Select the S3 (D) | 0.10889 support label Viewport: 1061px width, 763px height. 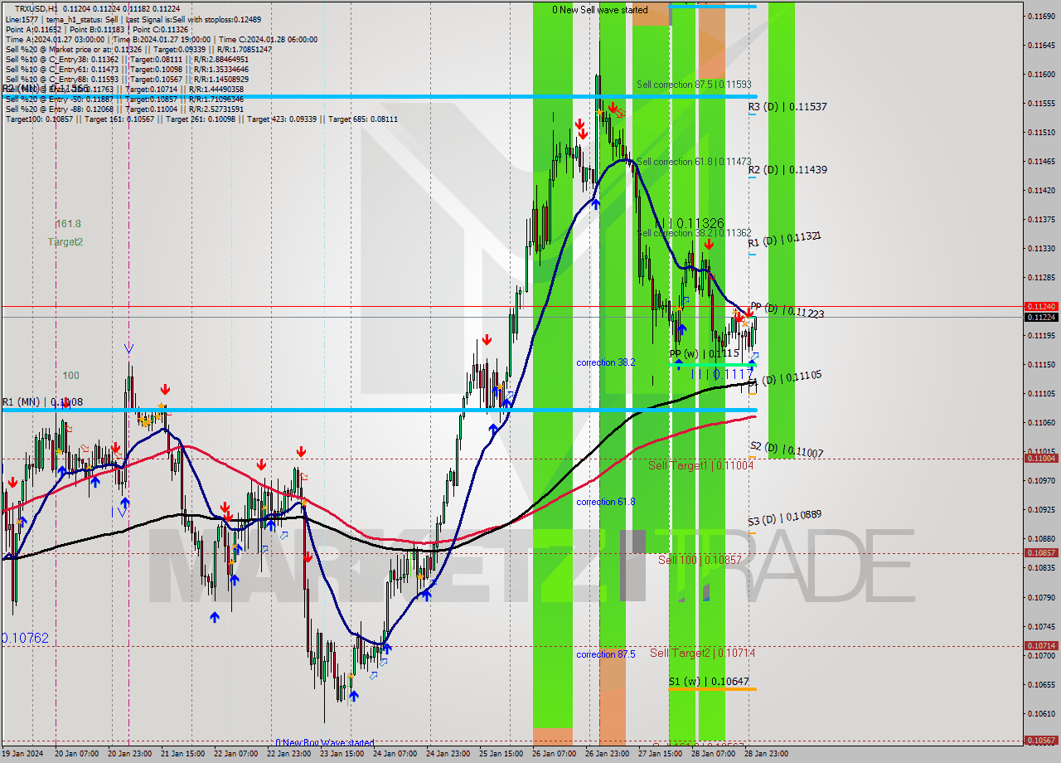tap(785, 518)
